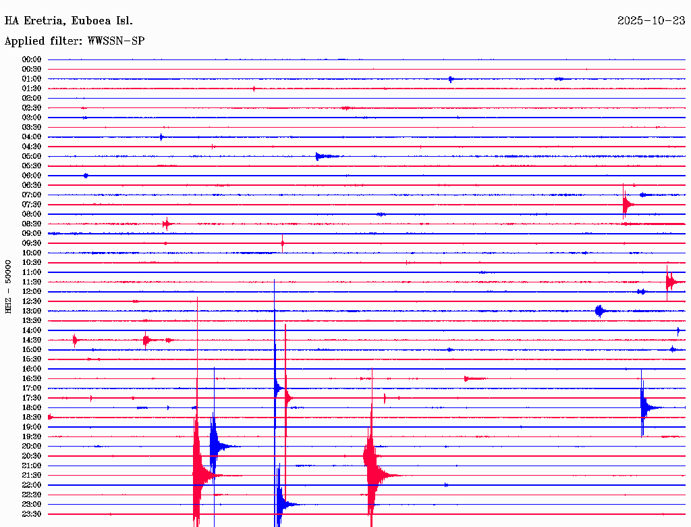
Task: Click the 21:00 time label
Action: (32, 466)
